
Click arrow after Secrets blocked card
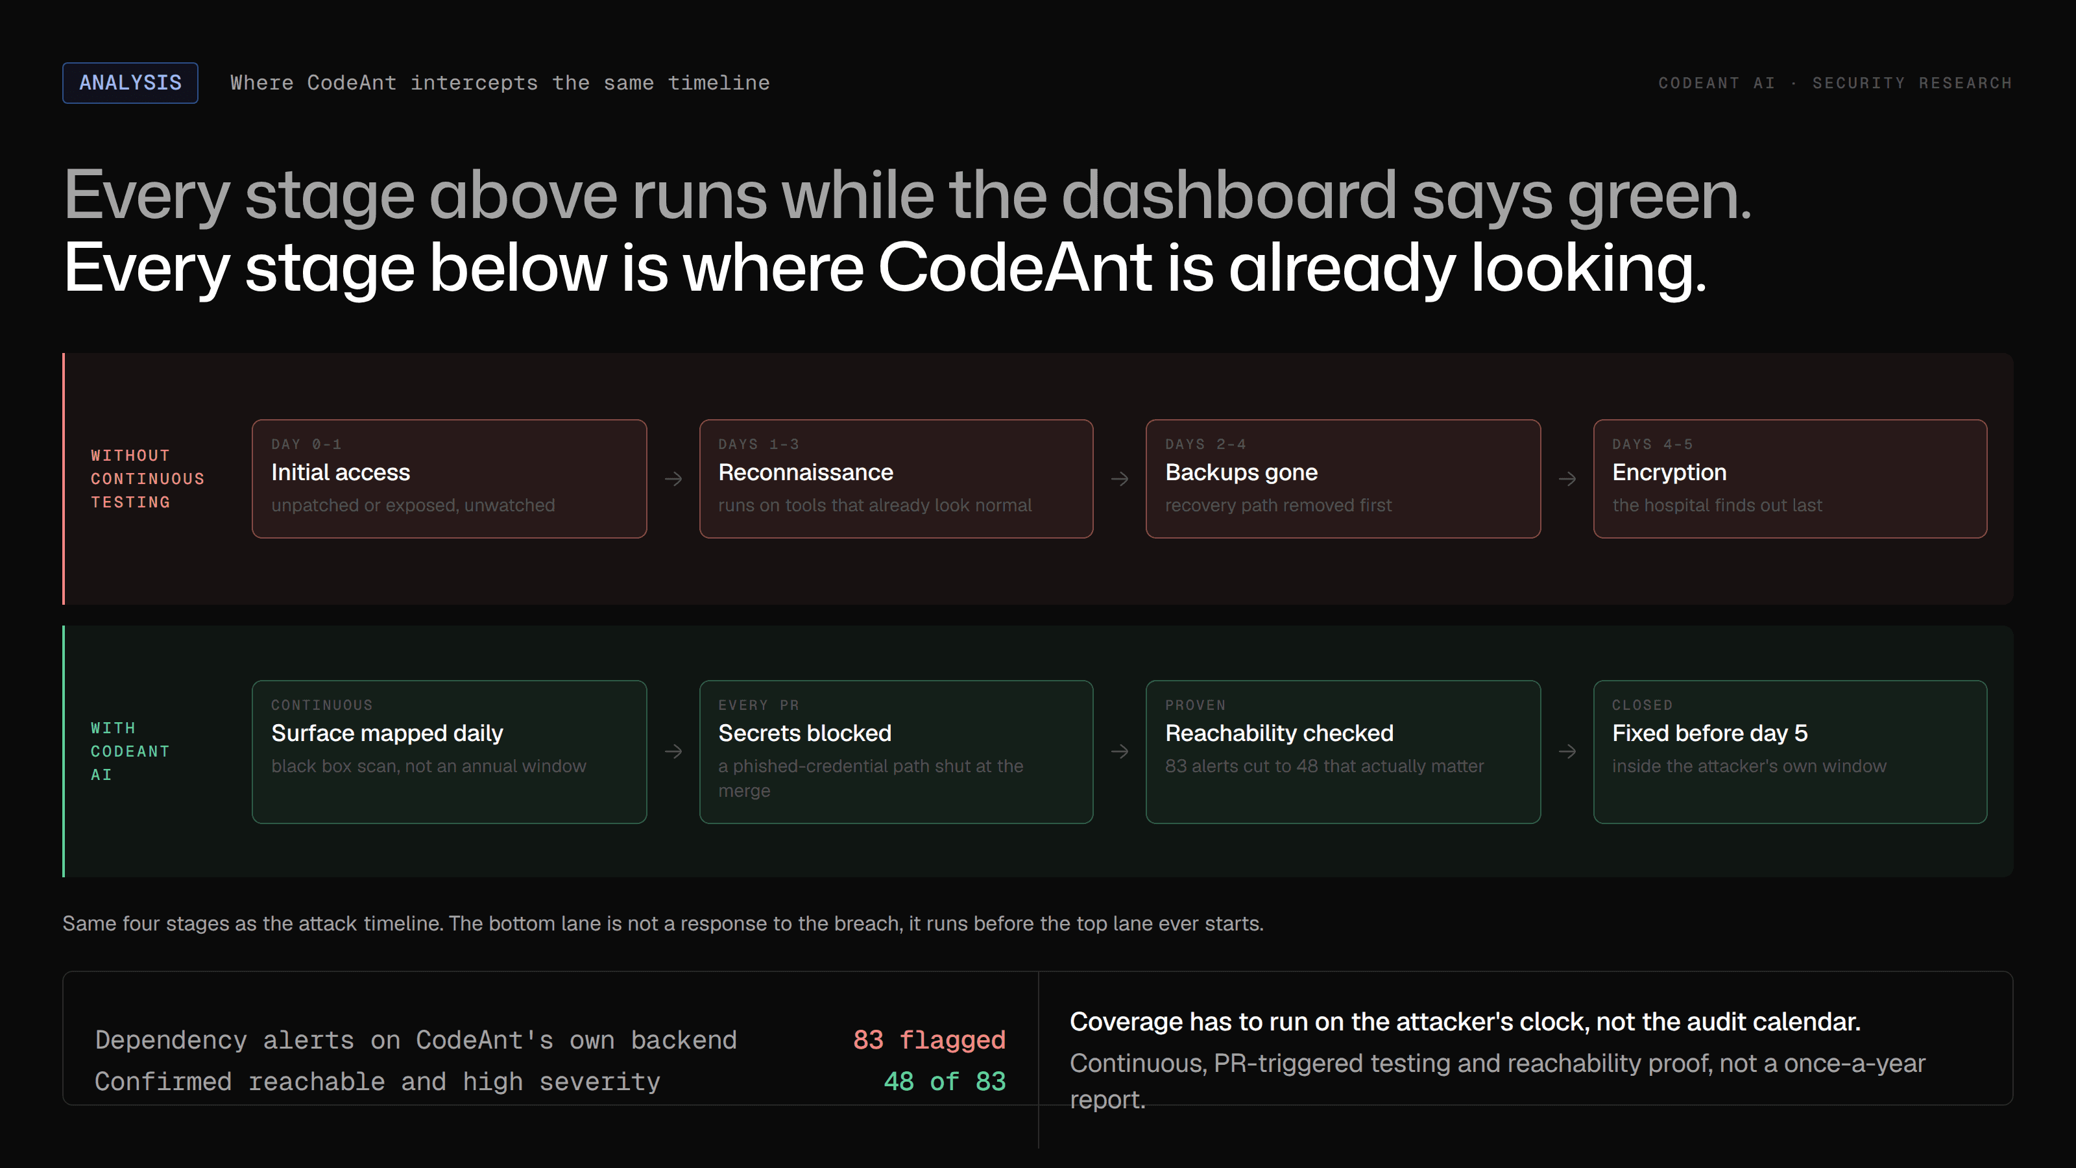(x=1119, y=751)
